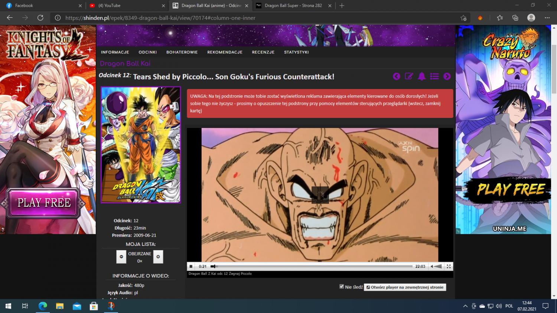Click the UNINJA.ME ad link text
The width and height of the screenshot is (557, 313).
pyautogui.click(x=509, y=229)
